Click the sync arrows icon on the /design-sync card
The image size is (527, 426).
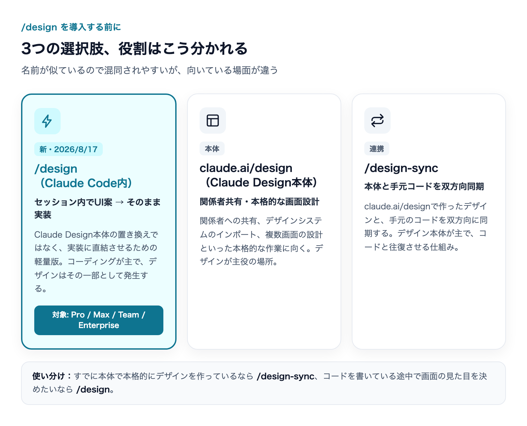[377, 120]
